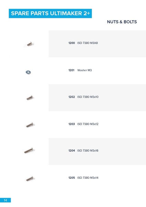The image size is (146, 207).
Task: Select the ISO 7380 M3x16 label
Action: coord(88,150)
